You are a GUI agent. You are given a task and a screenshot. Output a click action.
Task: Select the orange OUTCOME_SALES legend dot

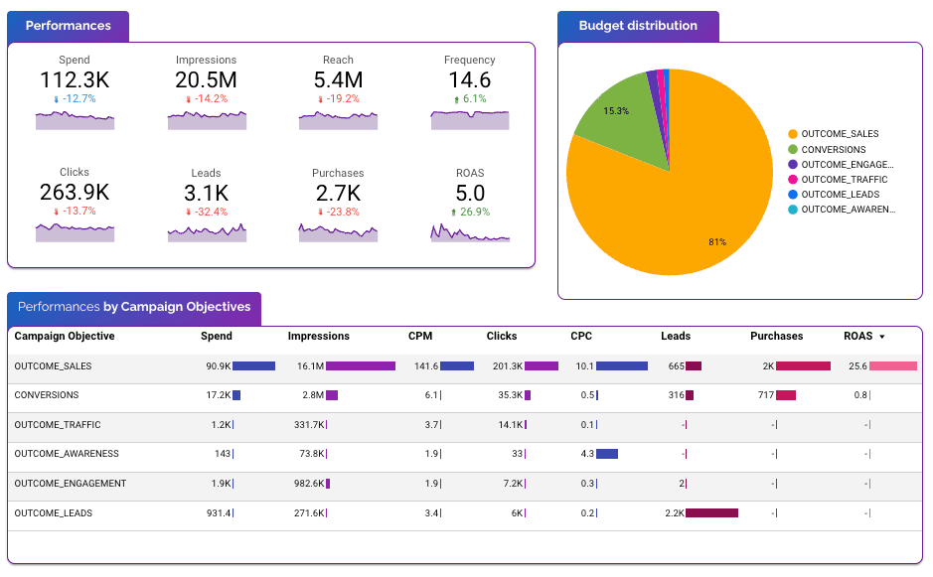pos(793,134)
